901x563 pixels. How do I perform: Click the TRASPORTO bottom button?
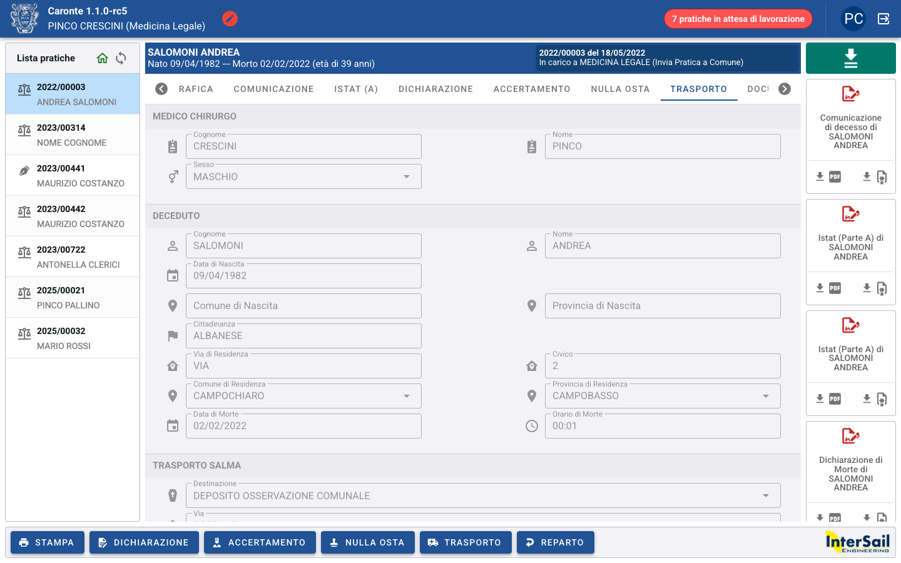466,542
